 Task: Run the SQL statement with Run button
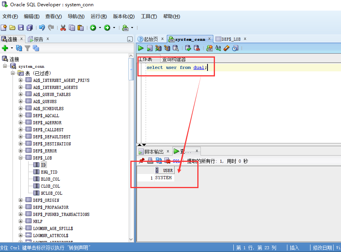pos(141,48)
